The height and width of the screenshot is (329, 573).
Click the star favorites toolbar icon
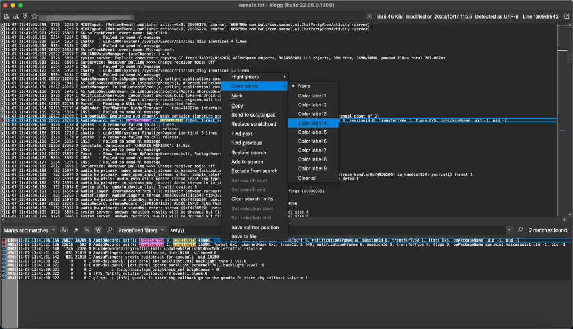pyautogui.click(x=34, y=16)
